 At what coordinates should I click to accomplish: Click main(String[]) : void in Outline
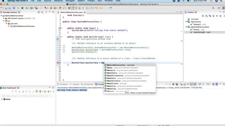(x=202, y=32)
